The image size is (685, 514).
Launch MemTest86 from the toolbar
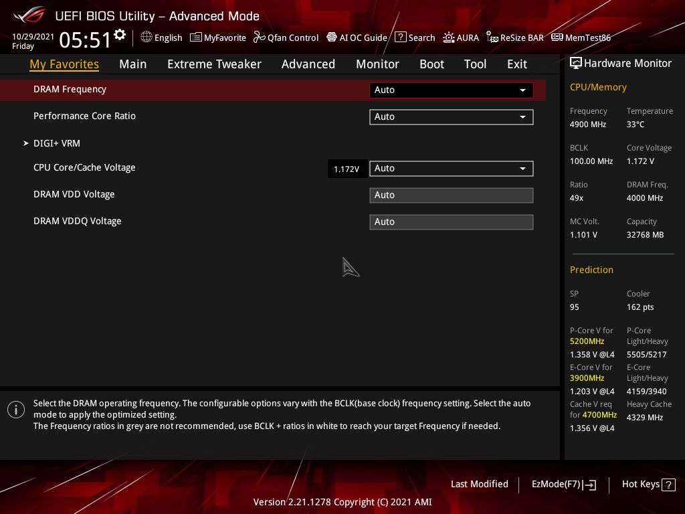coord(581,37)
